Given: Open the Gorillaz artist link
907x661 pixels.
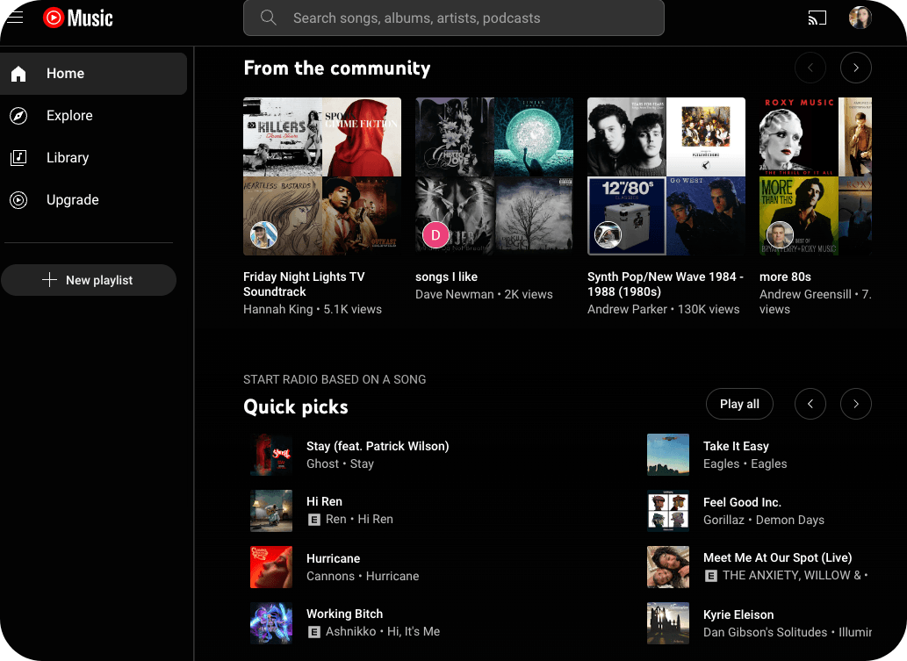Looking at the screenshot, I should tap(723, 520).
